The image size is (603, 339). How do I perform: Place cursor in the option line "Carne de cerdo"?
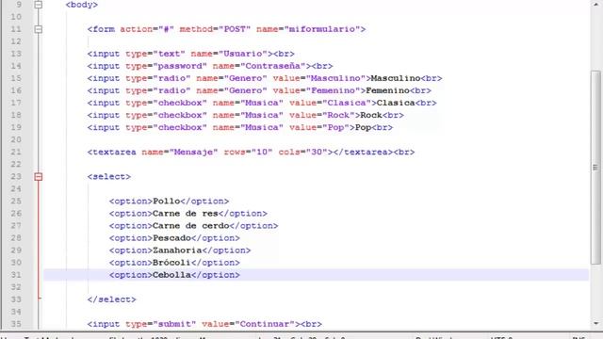[x=193, y=226]
